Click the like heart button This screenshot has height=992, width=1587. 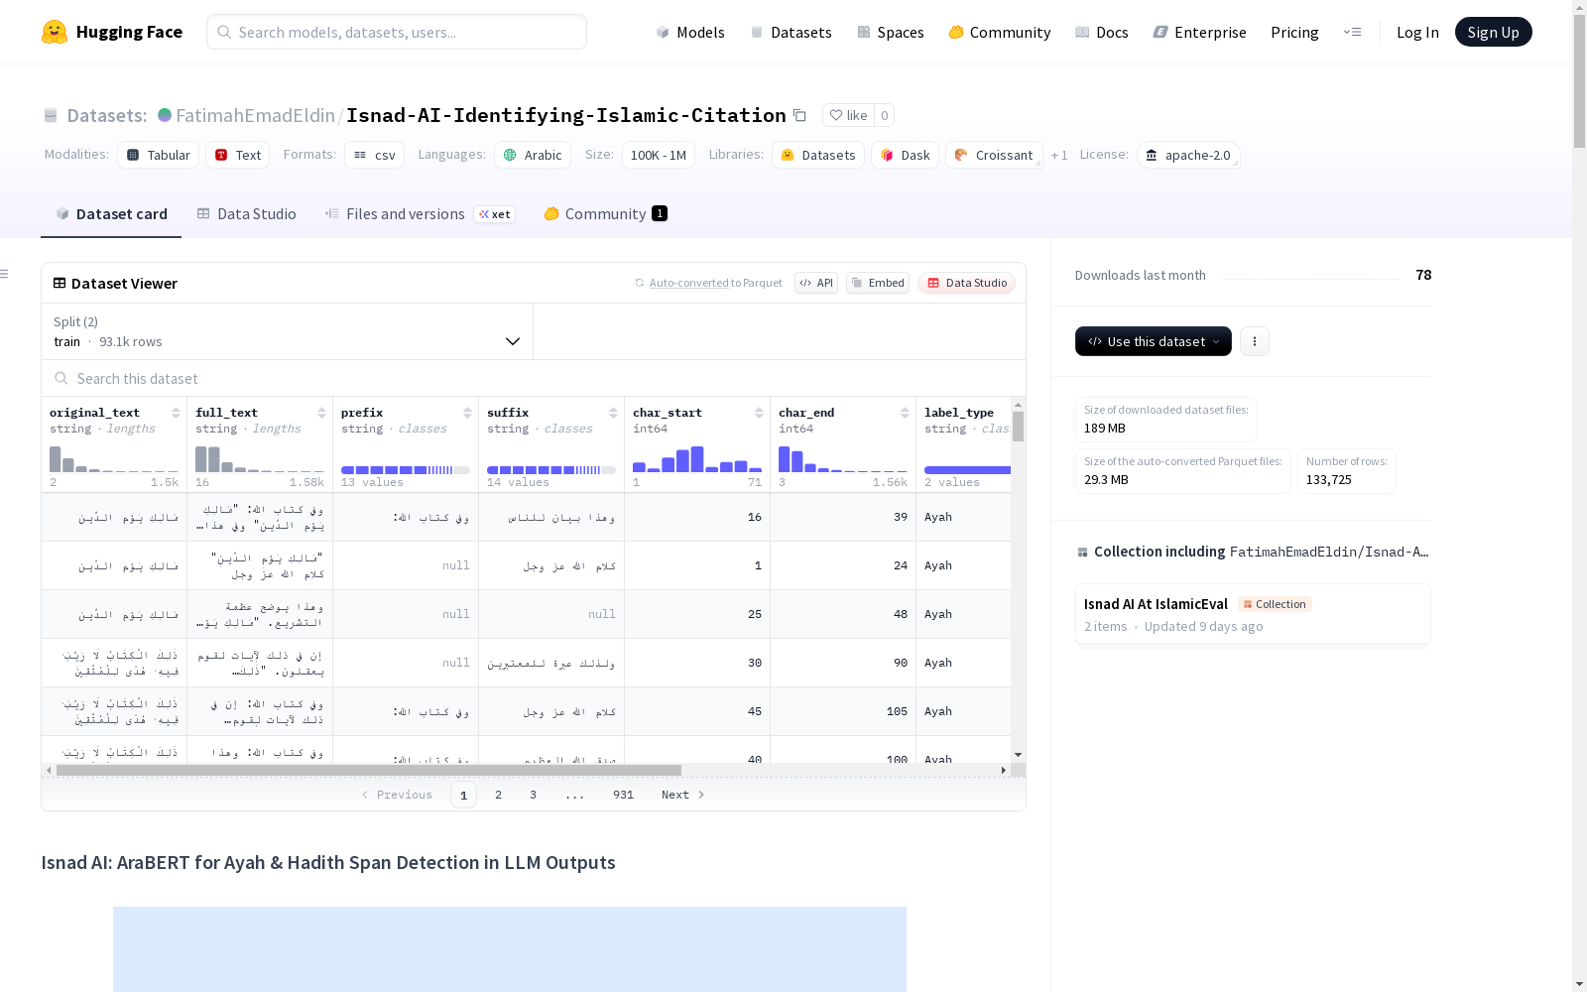[x=848, y=115]
